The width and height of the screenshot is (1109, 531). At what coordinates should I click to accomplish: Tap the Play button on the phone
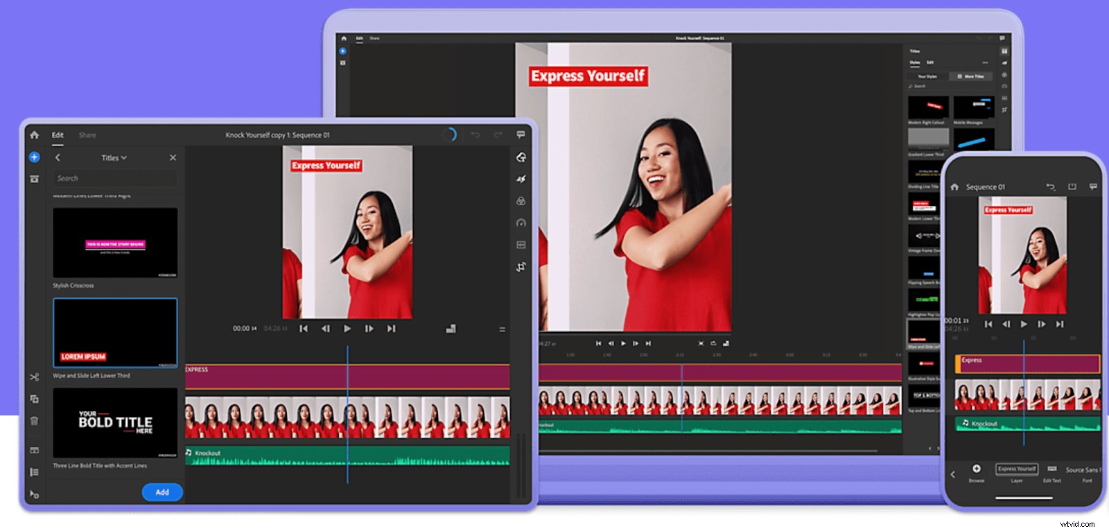point(1024,324)
